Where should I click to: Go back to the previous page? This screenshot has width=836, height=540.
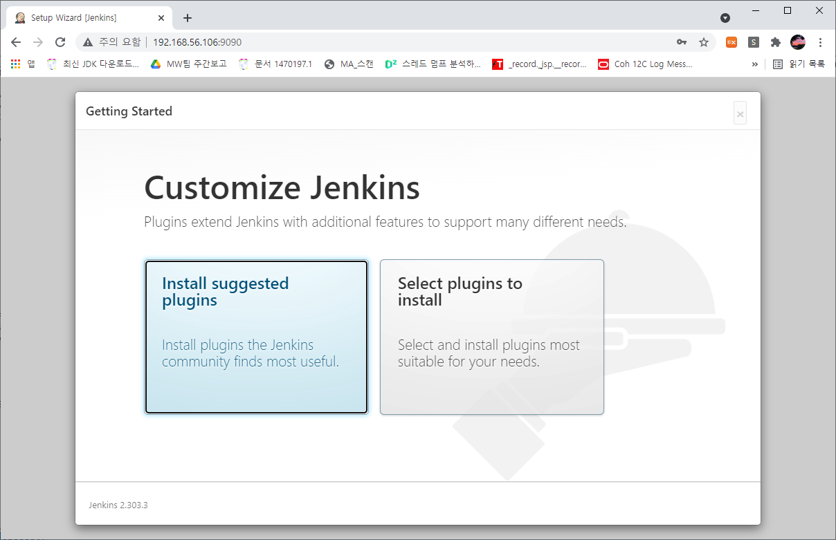16,42
